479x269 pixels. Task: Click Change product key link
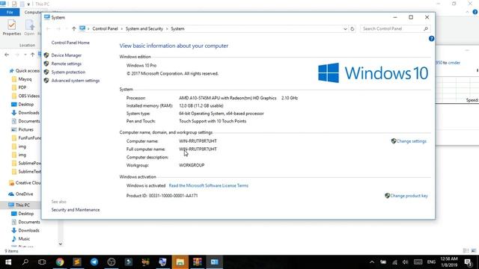(409, 196)
